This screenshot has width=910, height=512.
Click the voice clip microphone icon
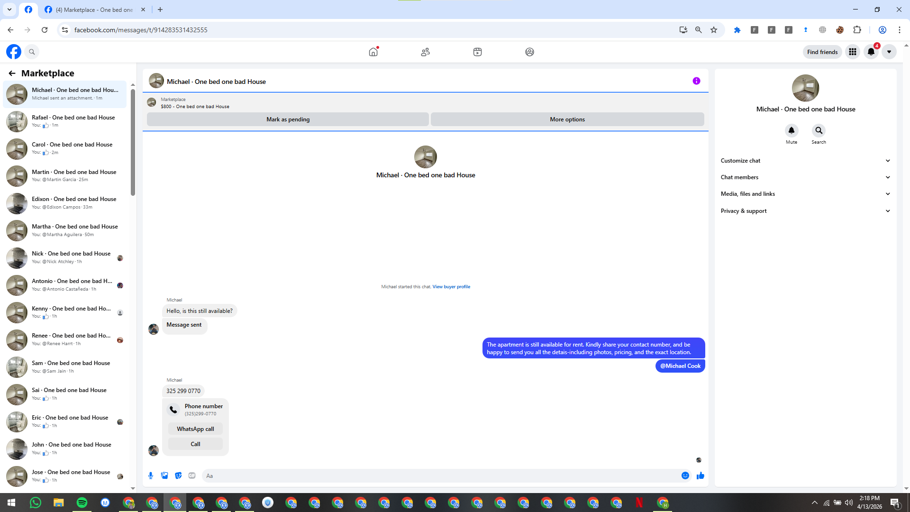point(151,475)
